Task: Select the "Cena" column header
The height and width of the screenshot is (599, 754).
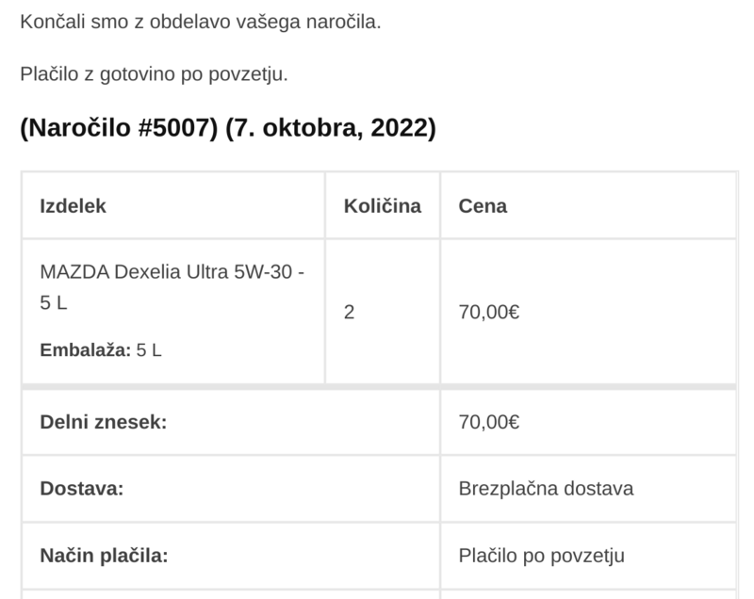Action: point(483,205)
